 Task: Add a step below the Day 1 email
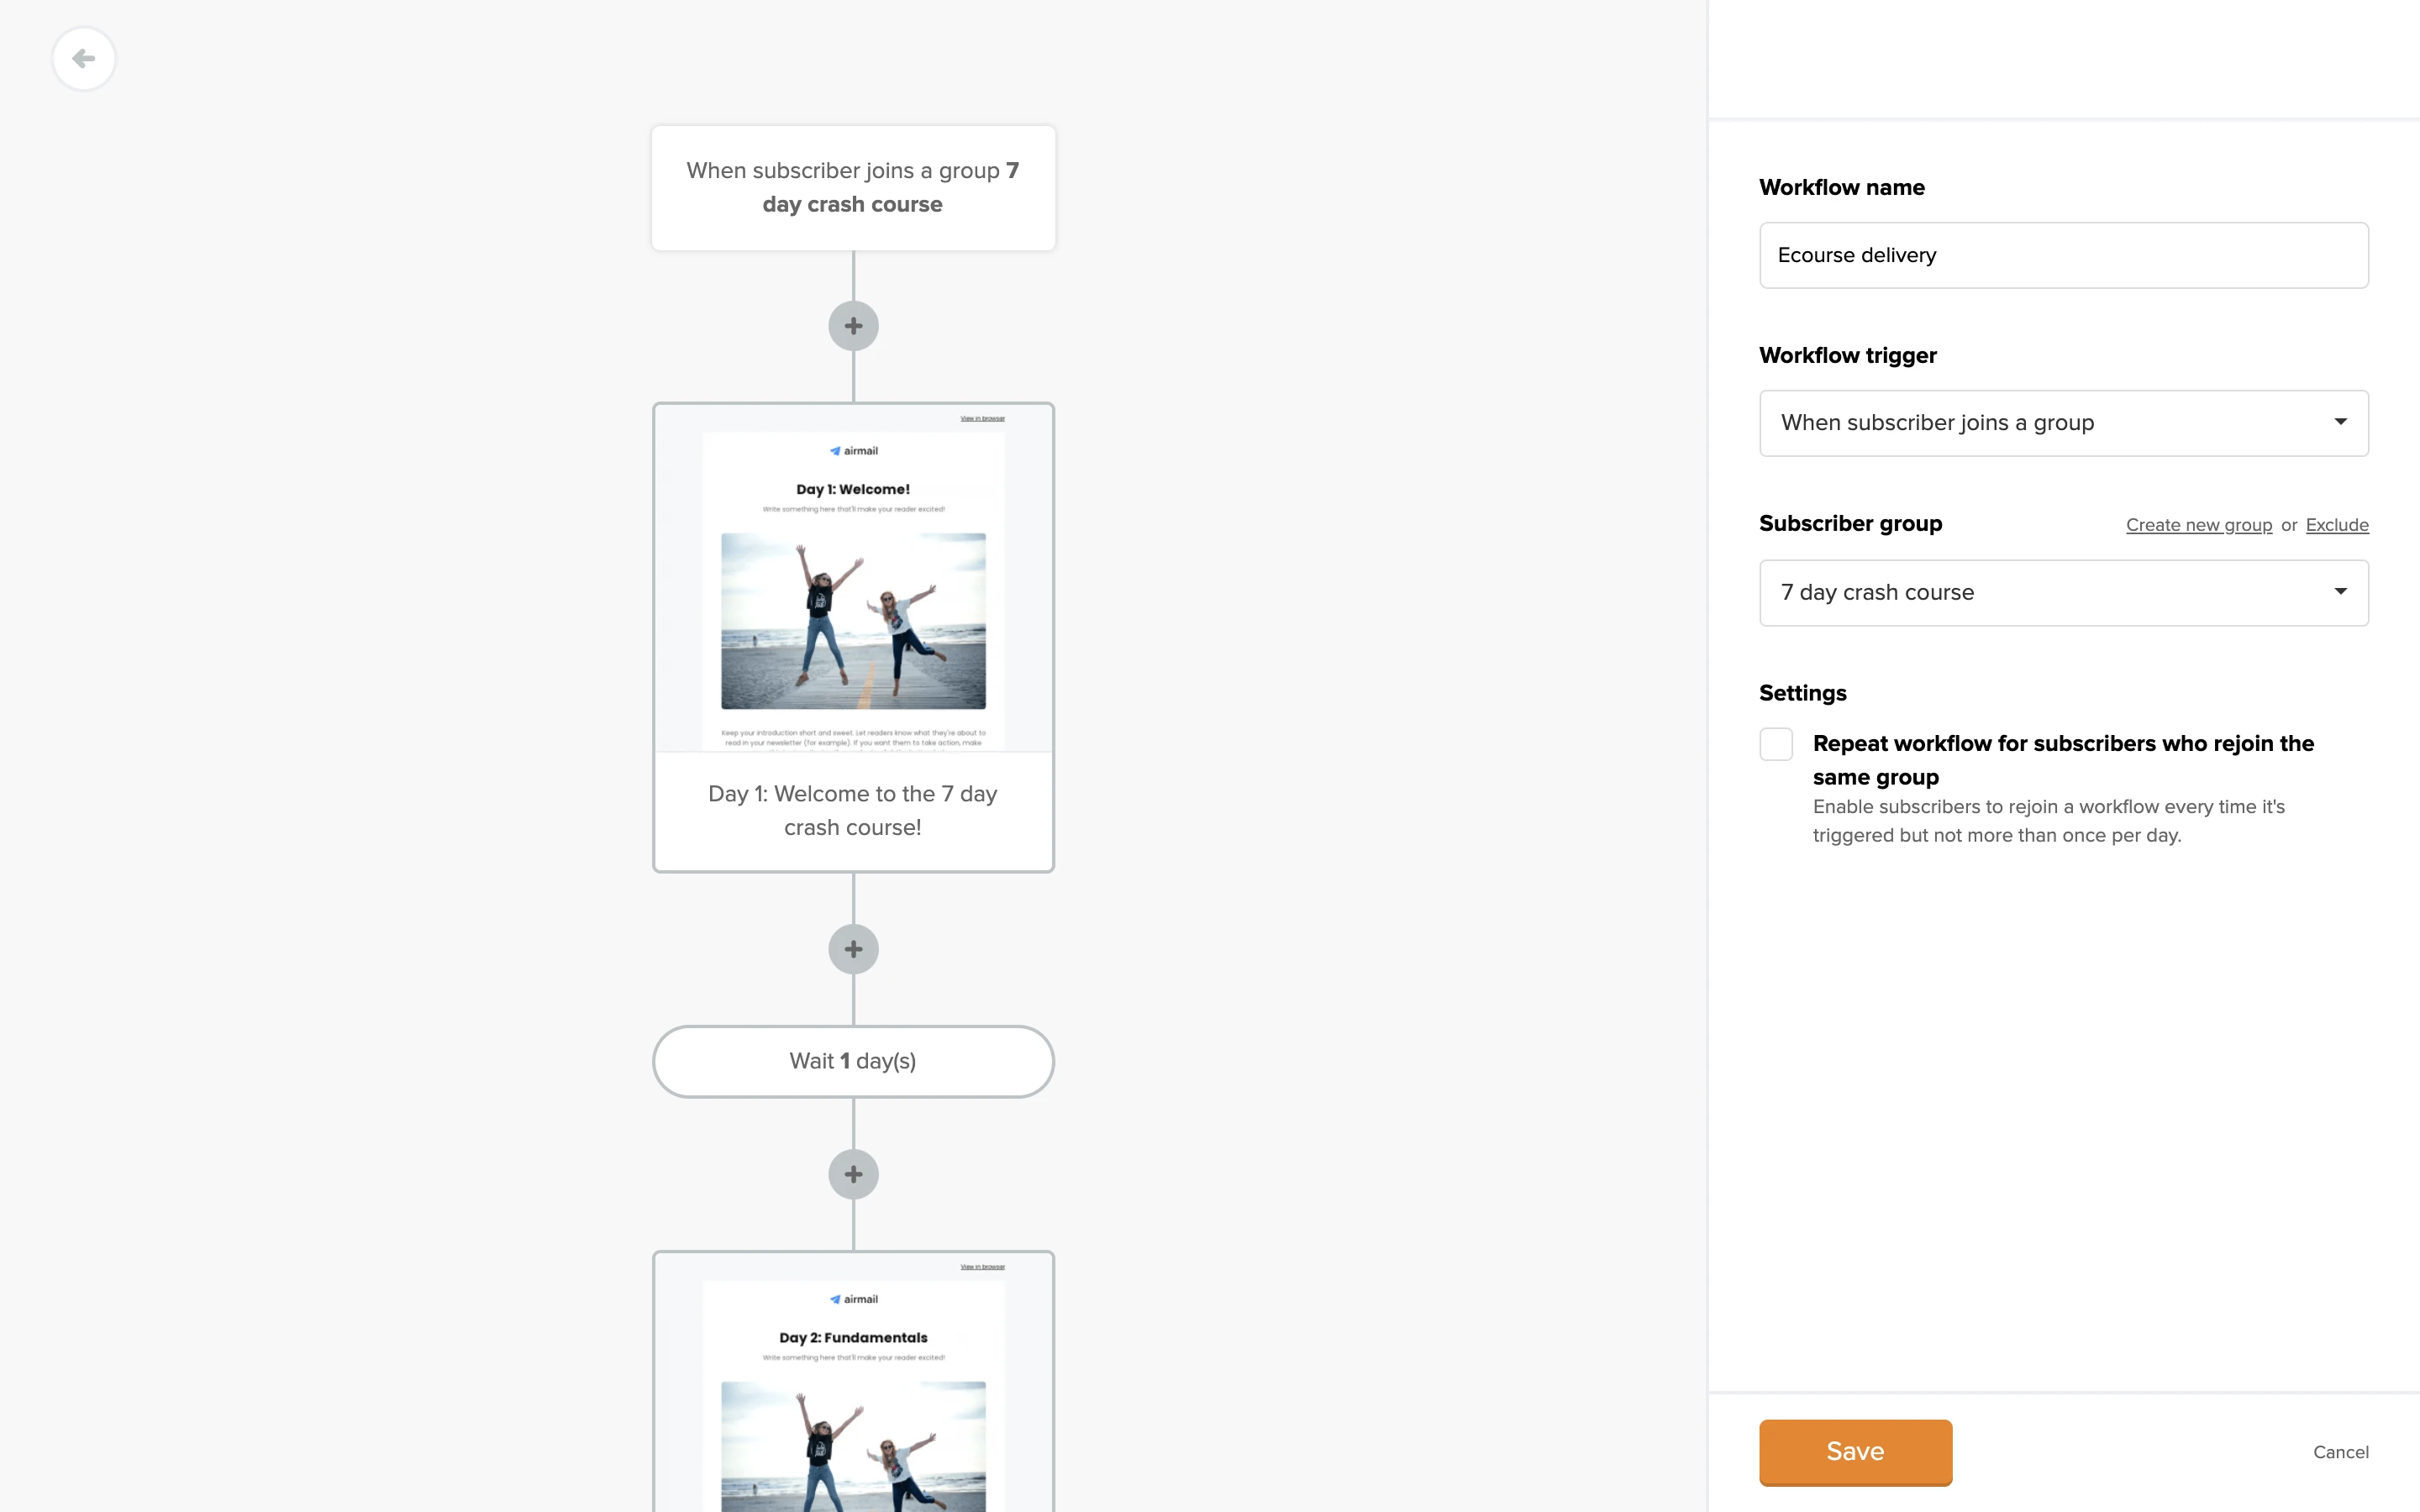point(853,949)
